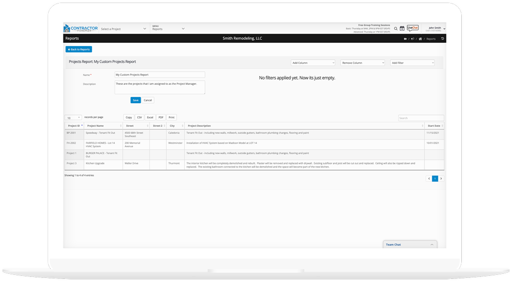
Task: Change the records per page selector
Action: point(73,118)
